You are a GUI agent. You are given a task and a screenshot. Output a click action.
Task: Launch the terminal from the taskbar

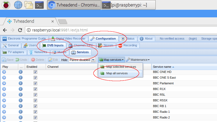pyautogui.click(x=39, y=5)
